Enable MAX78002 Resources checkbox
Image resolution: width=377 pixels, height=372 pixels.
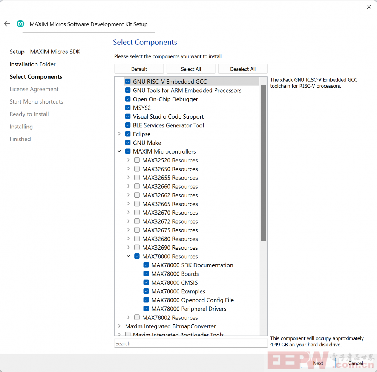137,317
